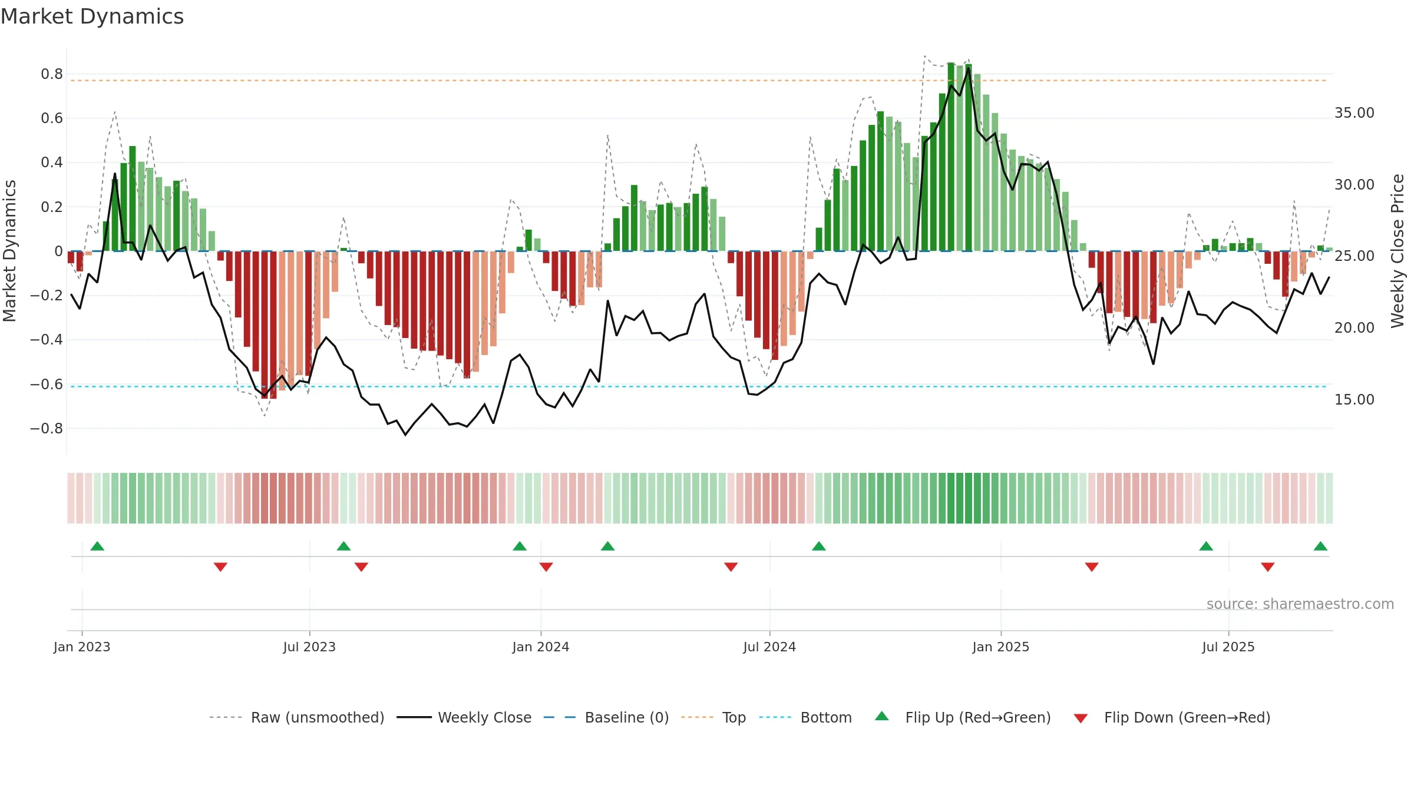The width and height of the screenshot is (1414, 795).
Task: Toggle Flip Down (Green→Red) legend entry
Action: 1172,717
